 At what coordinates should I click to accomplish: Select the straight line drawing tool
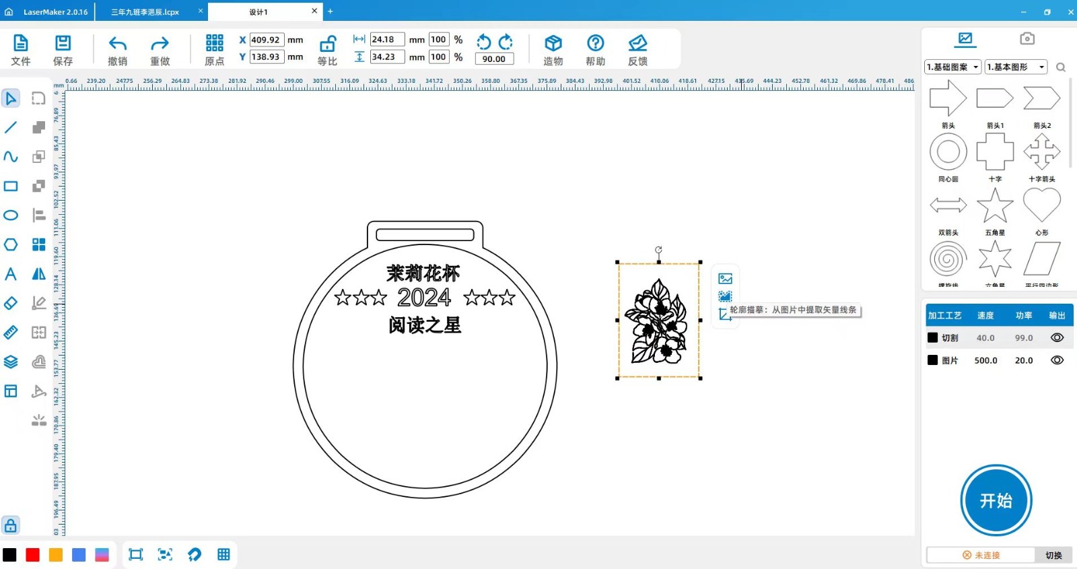11,127
